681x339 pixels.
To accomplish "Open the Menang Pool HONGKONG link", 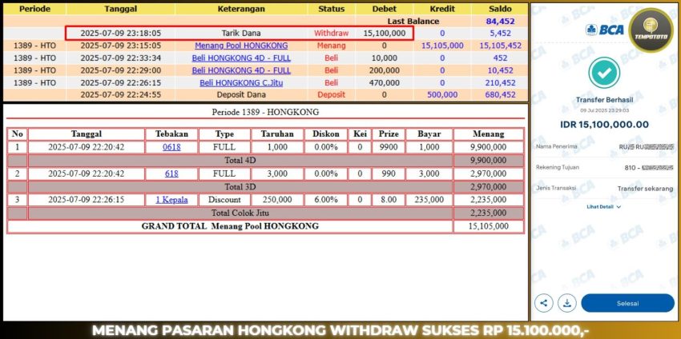I will click(x=241, y=46).
